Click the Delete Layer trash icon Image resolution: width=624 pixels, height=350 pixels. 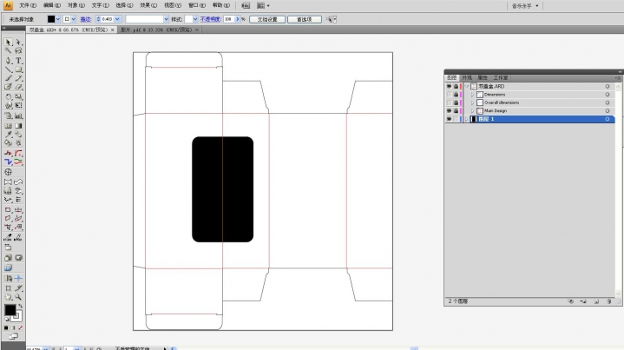click(608, 301)
